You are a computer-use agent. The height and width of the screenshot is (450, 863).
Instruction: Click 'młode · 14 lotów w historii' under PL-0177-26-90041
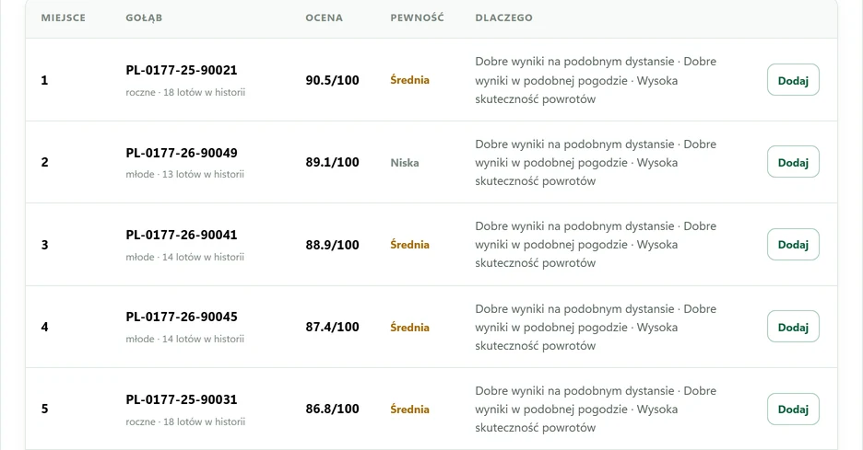tap(185, 257)
